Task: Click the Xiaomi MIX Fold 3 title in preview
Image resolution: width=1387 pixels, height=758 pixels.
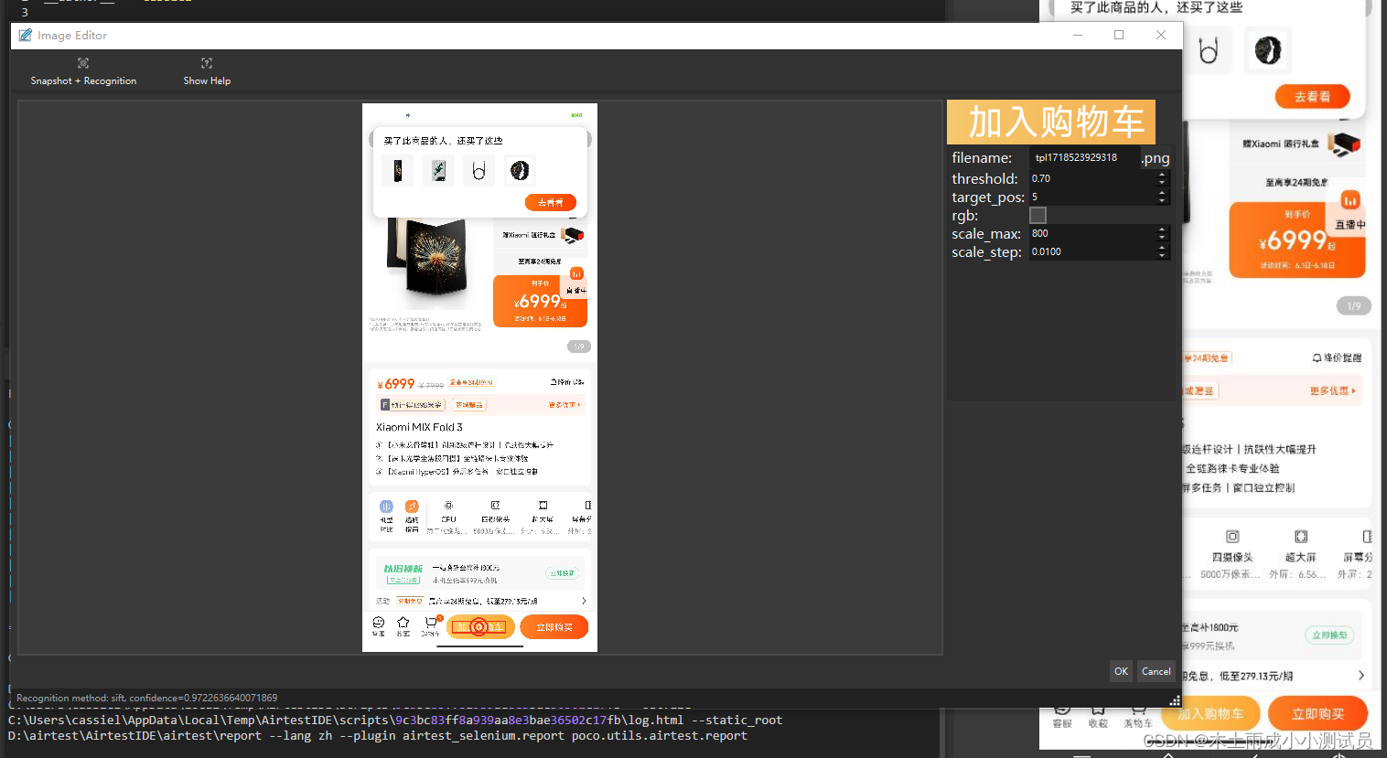Action: coord(419,427)
